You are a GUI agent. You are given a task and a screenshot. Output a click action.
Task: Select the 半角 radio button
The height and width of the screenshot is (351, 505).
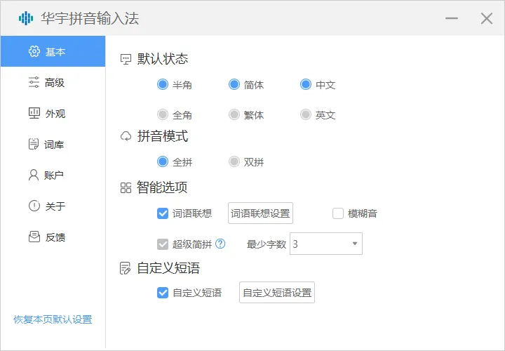163,84
